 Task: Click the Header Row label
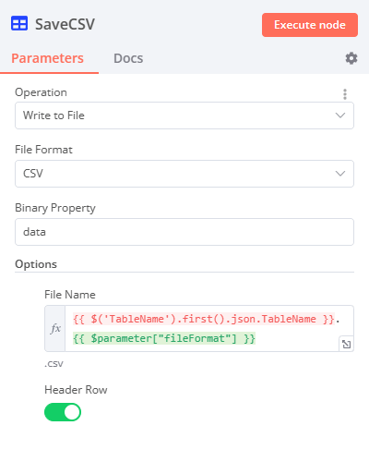pos(76,390)
